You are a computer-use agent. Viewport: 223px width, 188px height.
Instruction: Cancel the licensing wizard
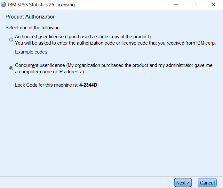click(207, 183)
